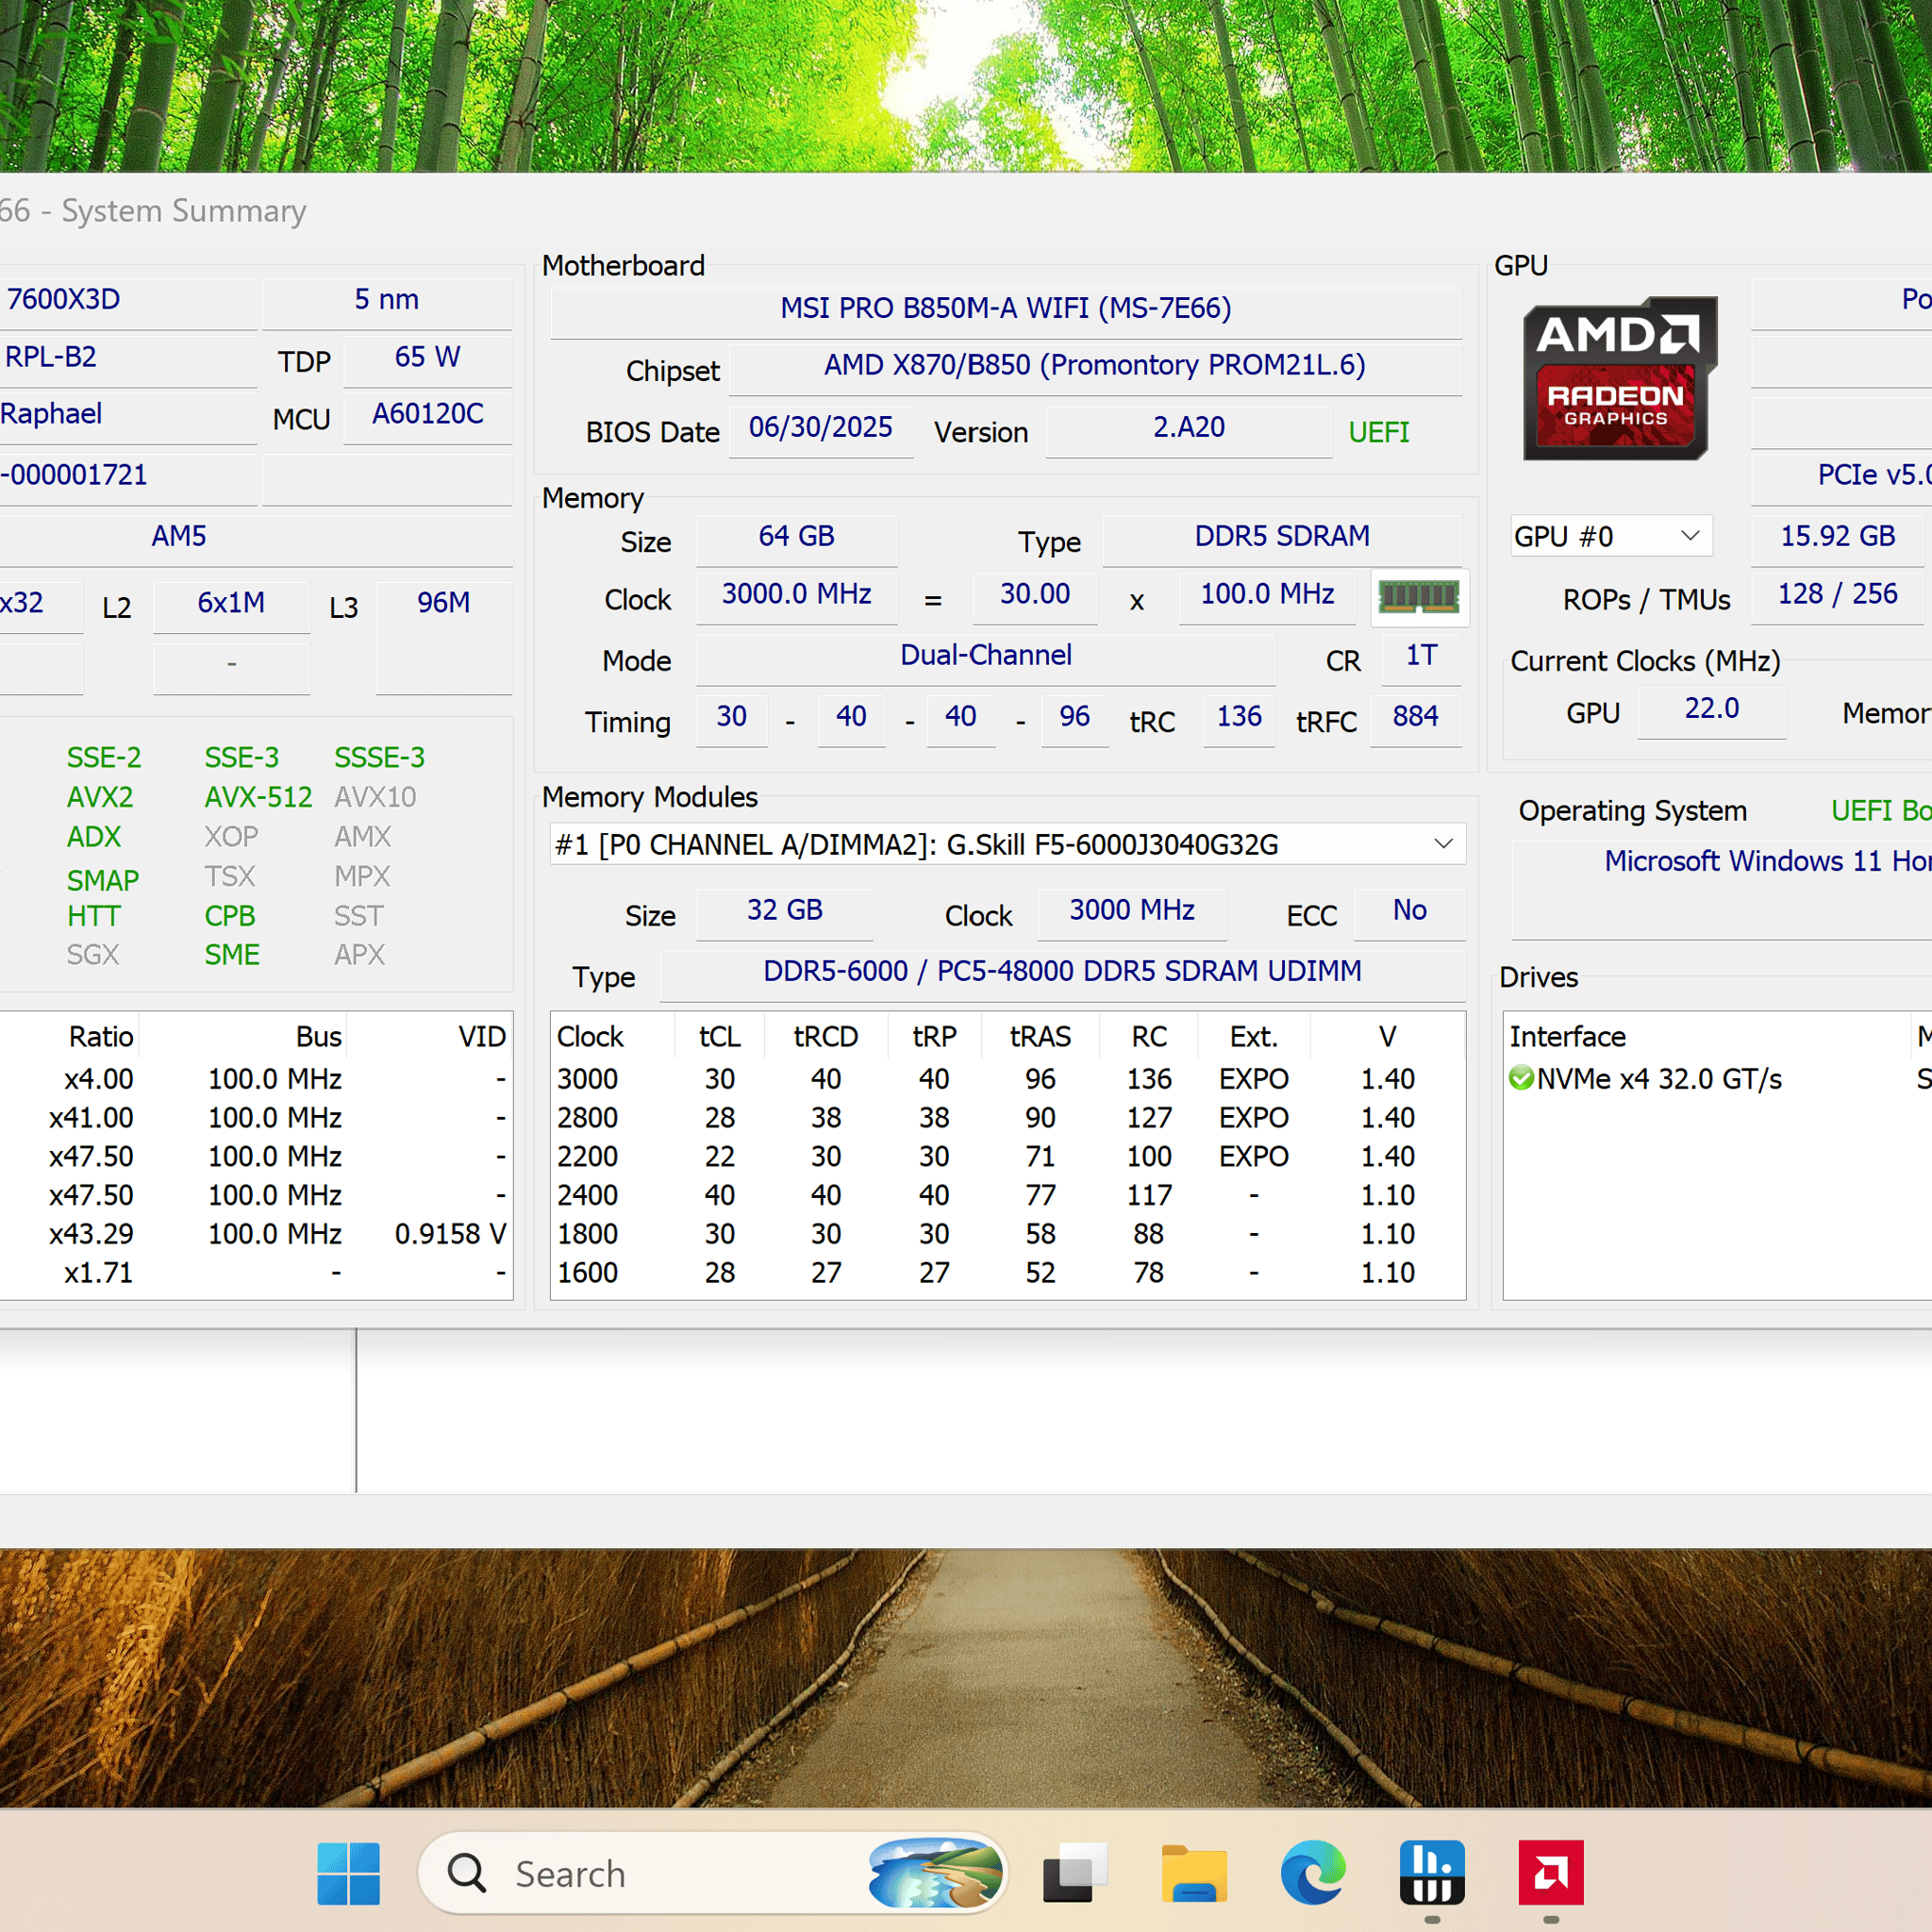Open the Windows Start menu
1932x1932 pixels.
[348, 1873]
